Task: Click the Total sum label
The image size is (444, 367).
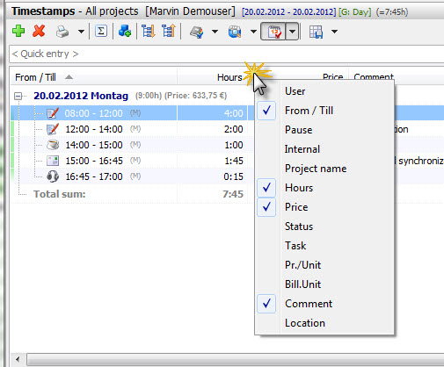Action: pos(60,194)
